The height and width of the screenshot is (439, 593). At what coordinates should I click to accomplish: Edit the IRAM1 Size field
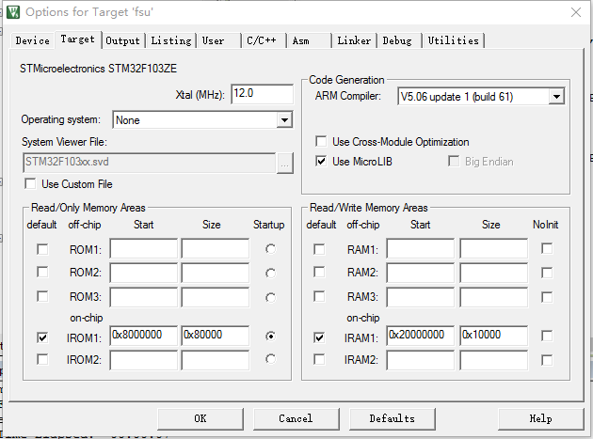click(x=493, y=336)
